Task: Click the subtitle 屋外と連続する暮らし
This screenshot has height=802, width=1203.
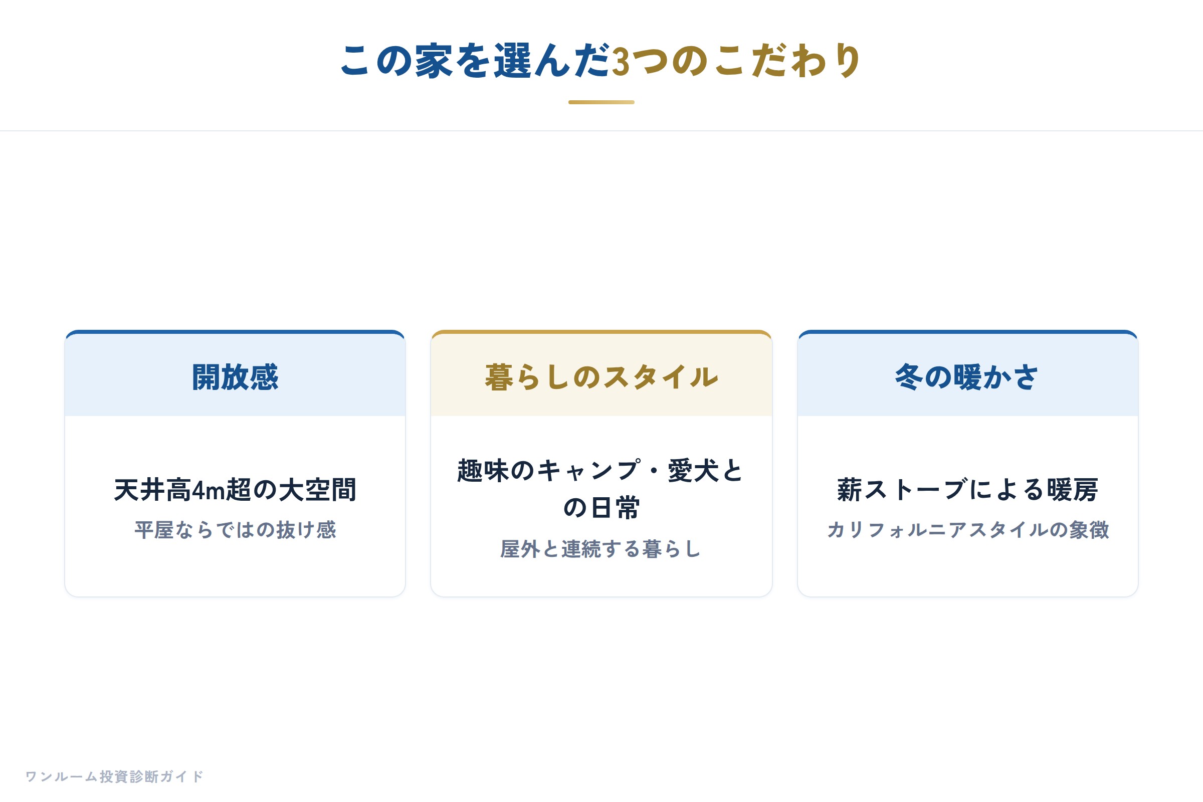Action: [601, 549]
